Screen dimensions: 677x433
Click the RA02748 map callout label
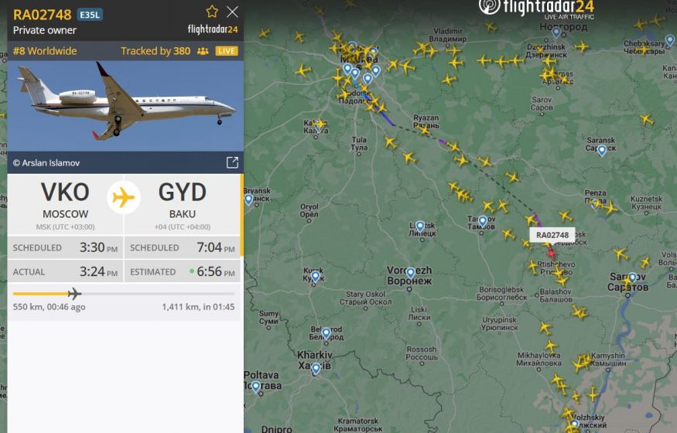(552, 235)
